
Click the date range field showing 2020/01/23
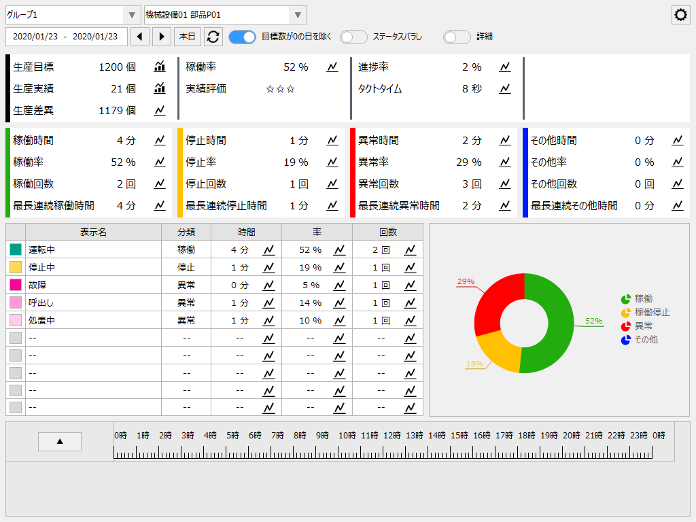(66, 37)
